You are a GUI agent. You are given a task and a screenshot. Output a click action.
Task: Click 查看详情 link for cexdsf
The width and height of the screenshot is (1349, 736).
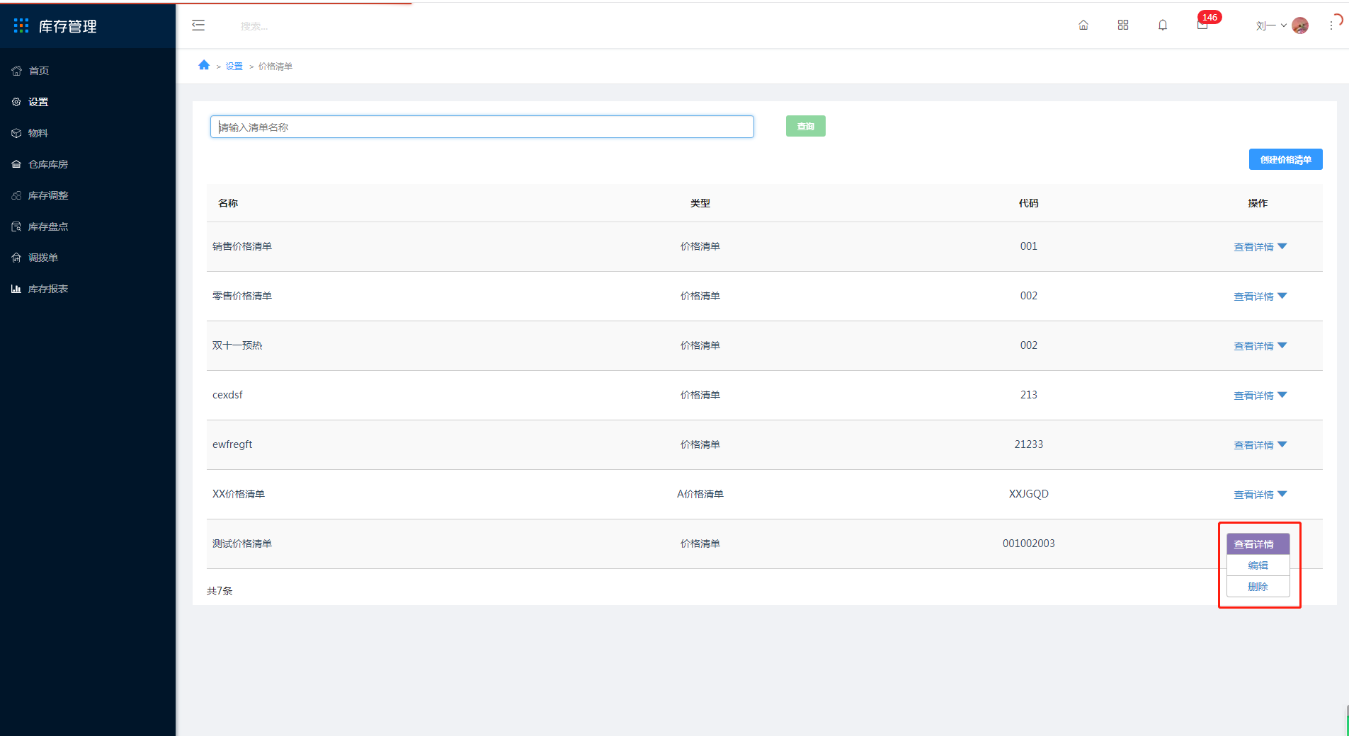pyautogui.click(x=1253, y=396)
